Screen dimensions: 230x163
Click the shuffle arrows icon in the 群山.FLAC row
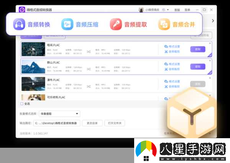[89, 69]
